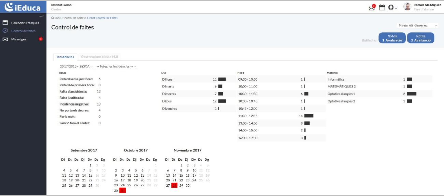Viewport: 444px width, 196px height.
Task: Click Control De Faltes breadcrumb link
Action: point(74,18)
